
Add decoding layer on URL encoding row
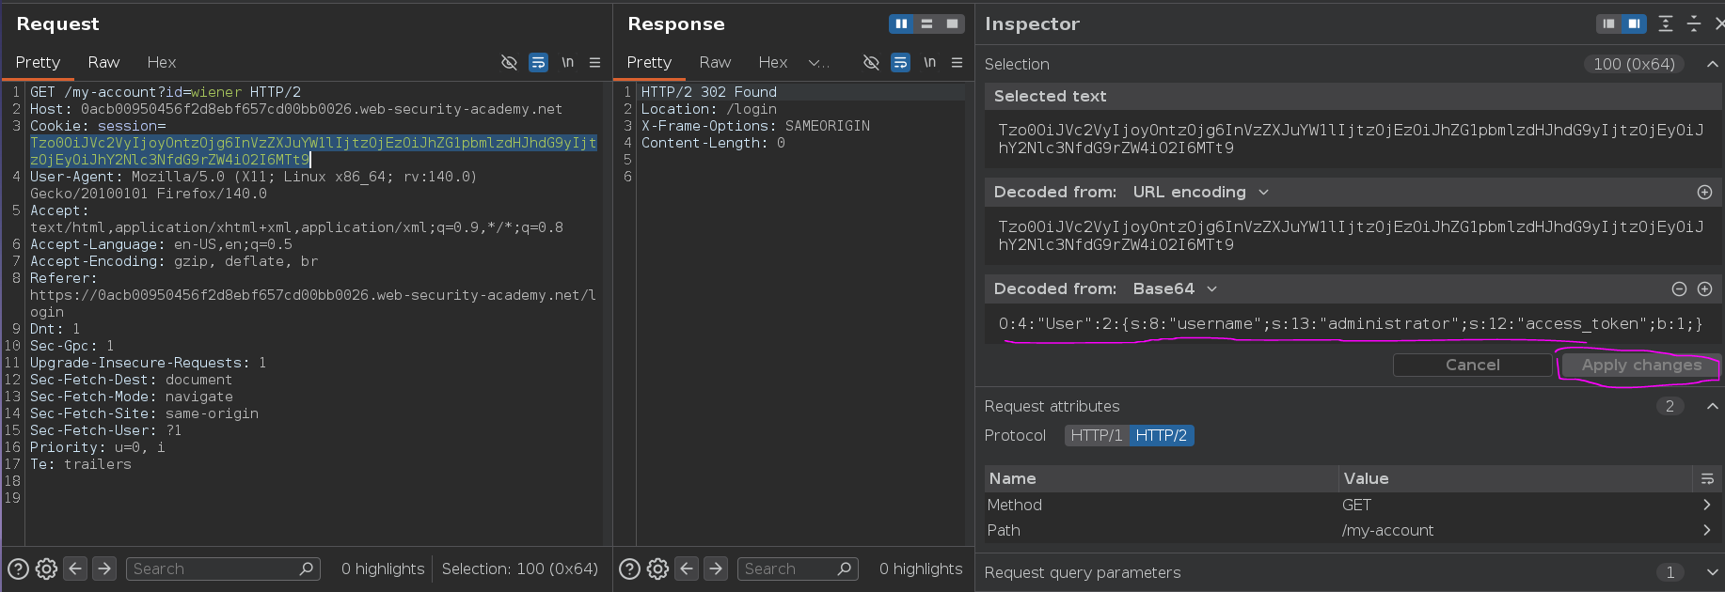click(x=1704, y=192)
